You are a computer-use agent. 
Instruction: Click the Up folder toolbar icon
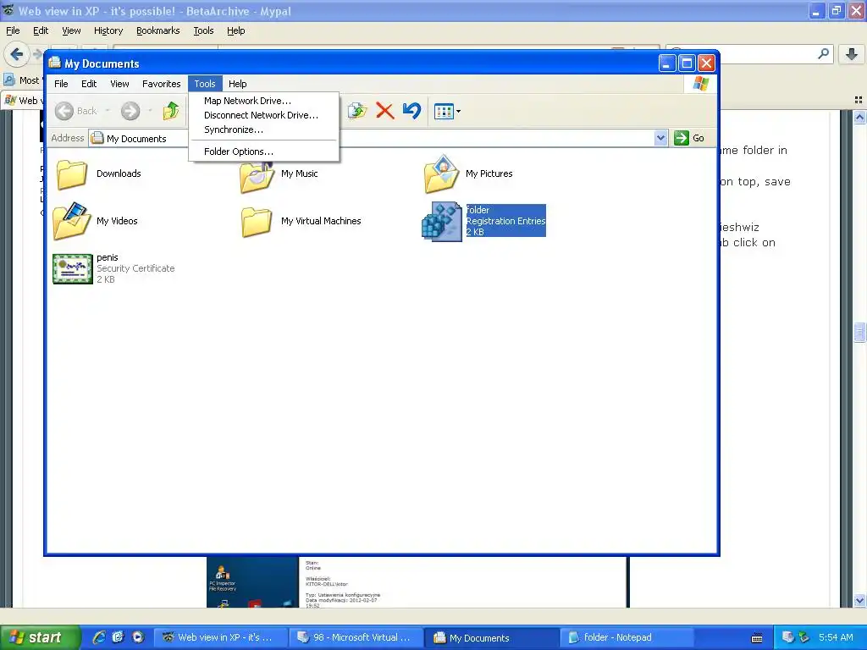pyautogui.click(x=171, y=111)
